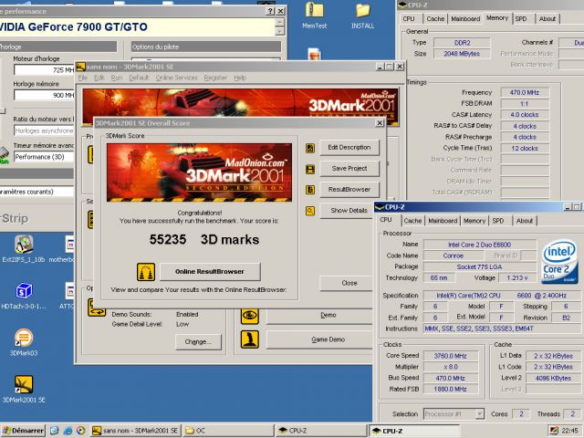Click the Show Details magnifier icon
This screenshot has width=584, height=438.
point(310,211)
